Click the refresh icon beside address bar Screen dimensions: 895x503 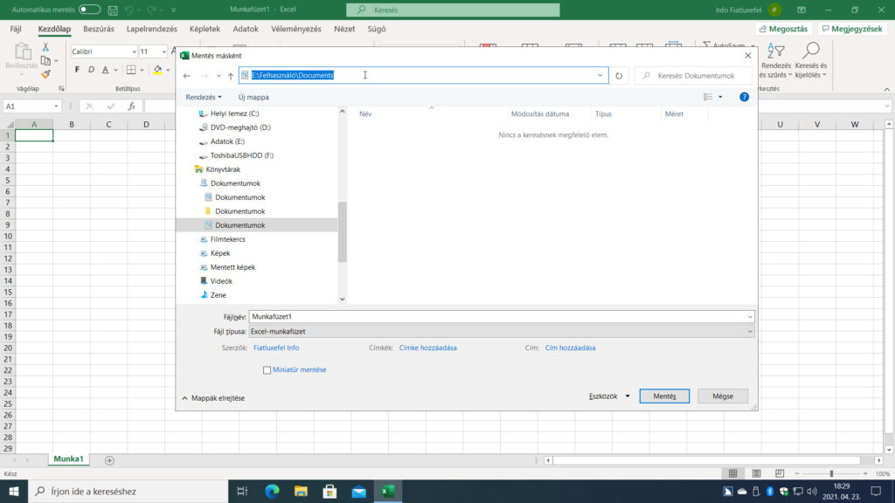click(x=619, y=75)
